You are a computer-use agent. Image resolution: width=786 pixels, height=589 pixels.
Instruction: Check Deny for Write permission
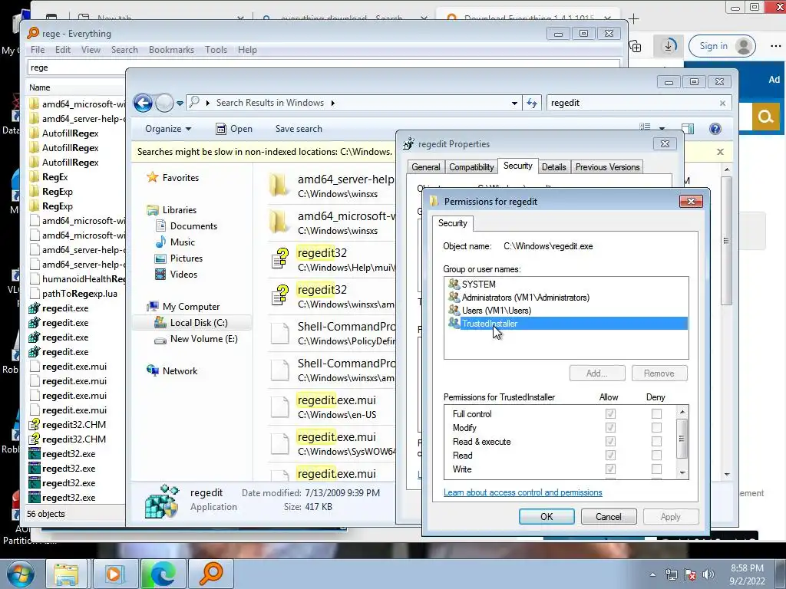656,469
